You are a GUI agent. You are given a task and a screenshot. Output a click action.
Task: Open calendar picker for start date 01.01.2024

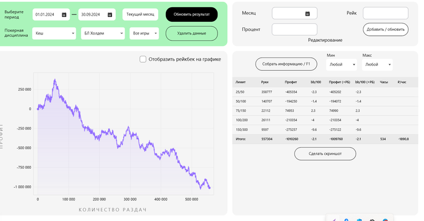coord(64,15)
